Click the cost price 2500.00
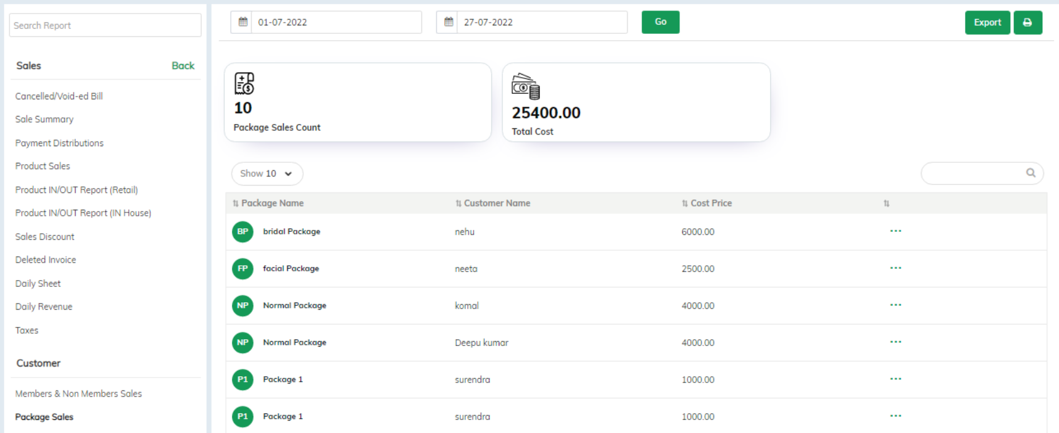The height and width of the screenshot is (433, 1059). click(x=698, y=269)
